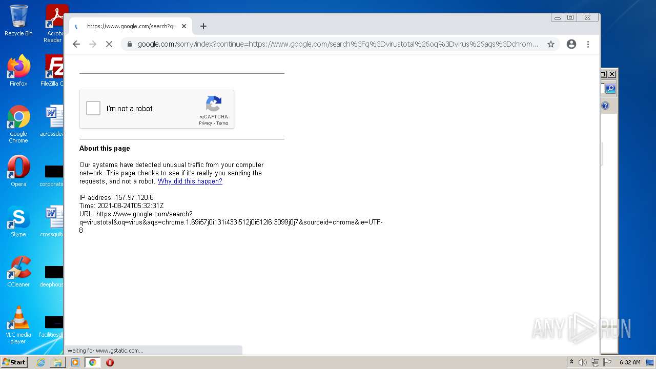This screenshot has width=656, height=369.
Task: Open reCAPTCHA Privacy link
Action: point(206,123)
